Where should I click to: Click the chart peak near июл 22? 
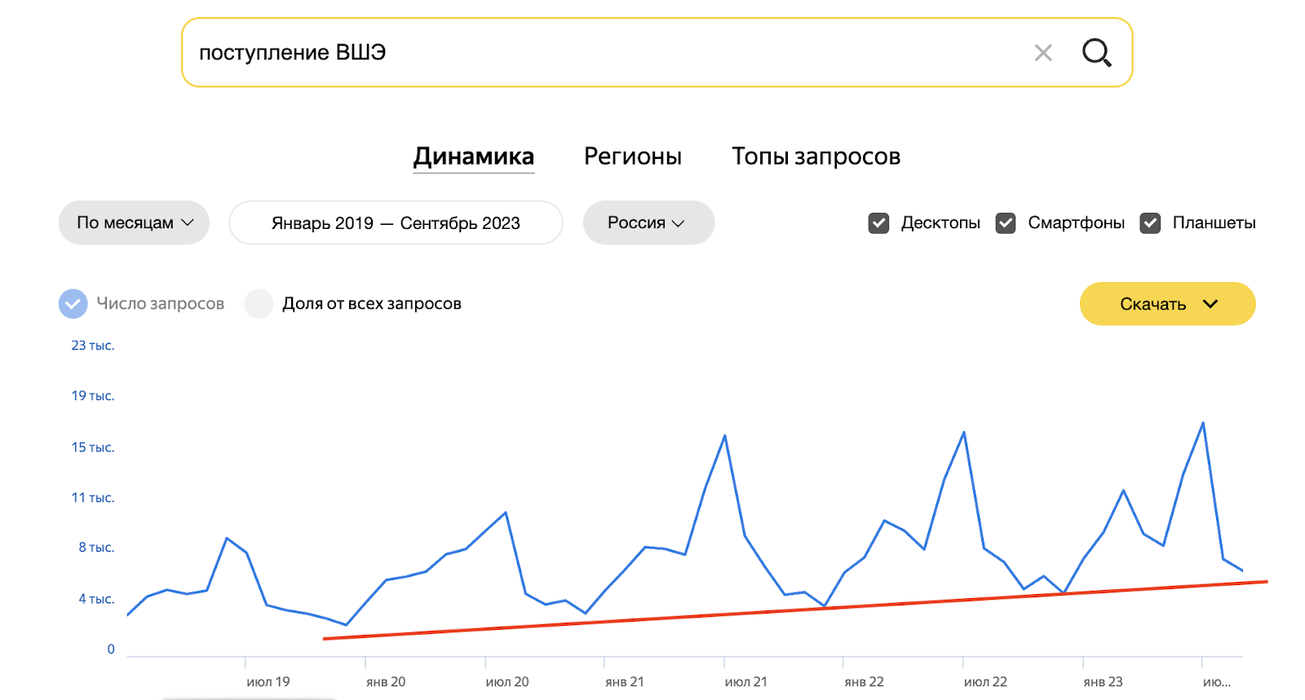pyautogui.click(x=964, y=432)
